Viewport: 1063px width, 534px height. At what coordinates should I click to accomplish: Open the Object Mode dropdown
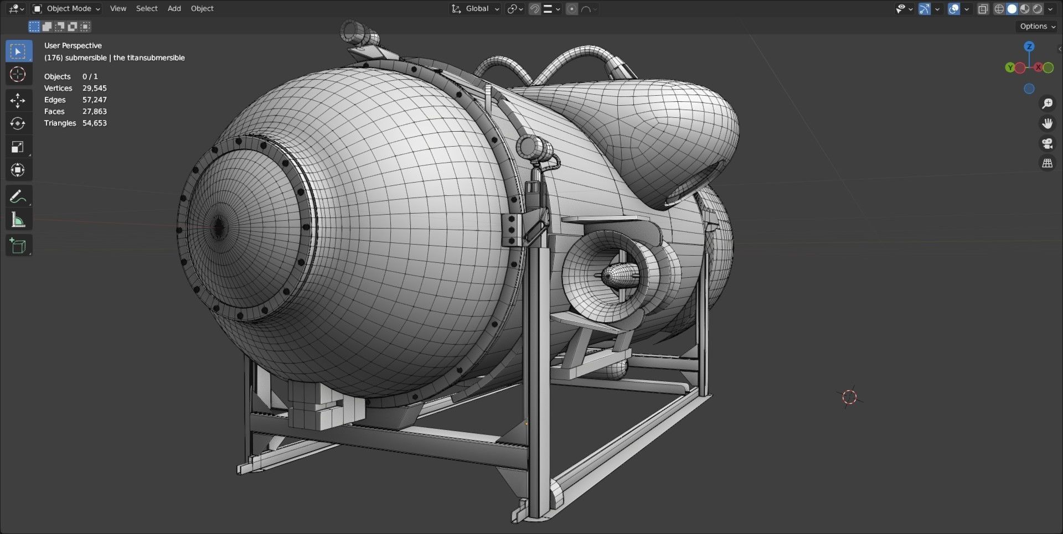pos(66,9)
